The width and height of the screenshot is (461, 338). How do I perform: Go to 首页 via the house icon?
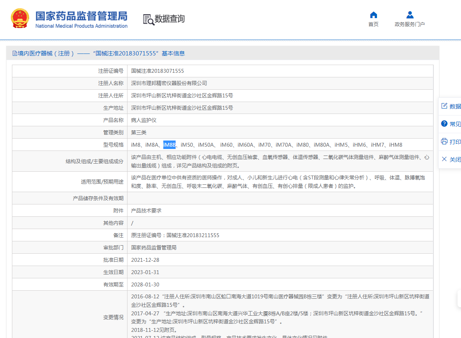click(x=374, y=15)
